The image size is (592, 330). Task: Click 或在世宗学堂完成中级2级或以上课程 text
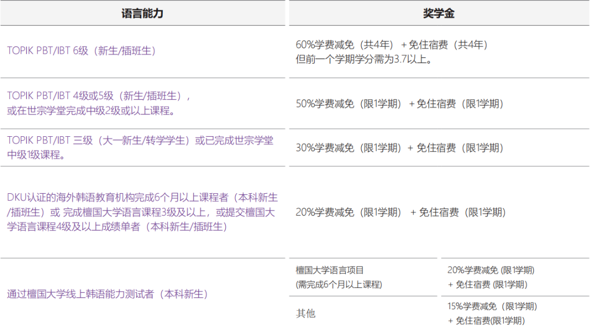(x=90, y=111)
